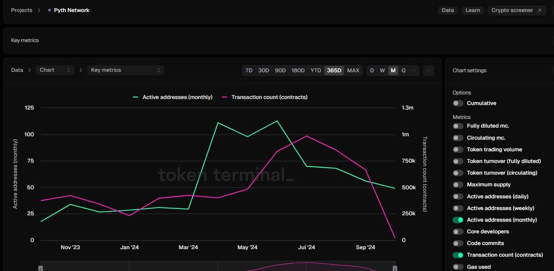Click the left handle of range slider
Screen dimensions: 554x271
[41, 268]
